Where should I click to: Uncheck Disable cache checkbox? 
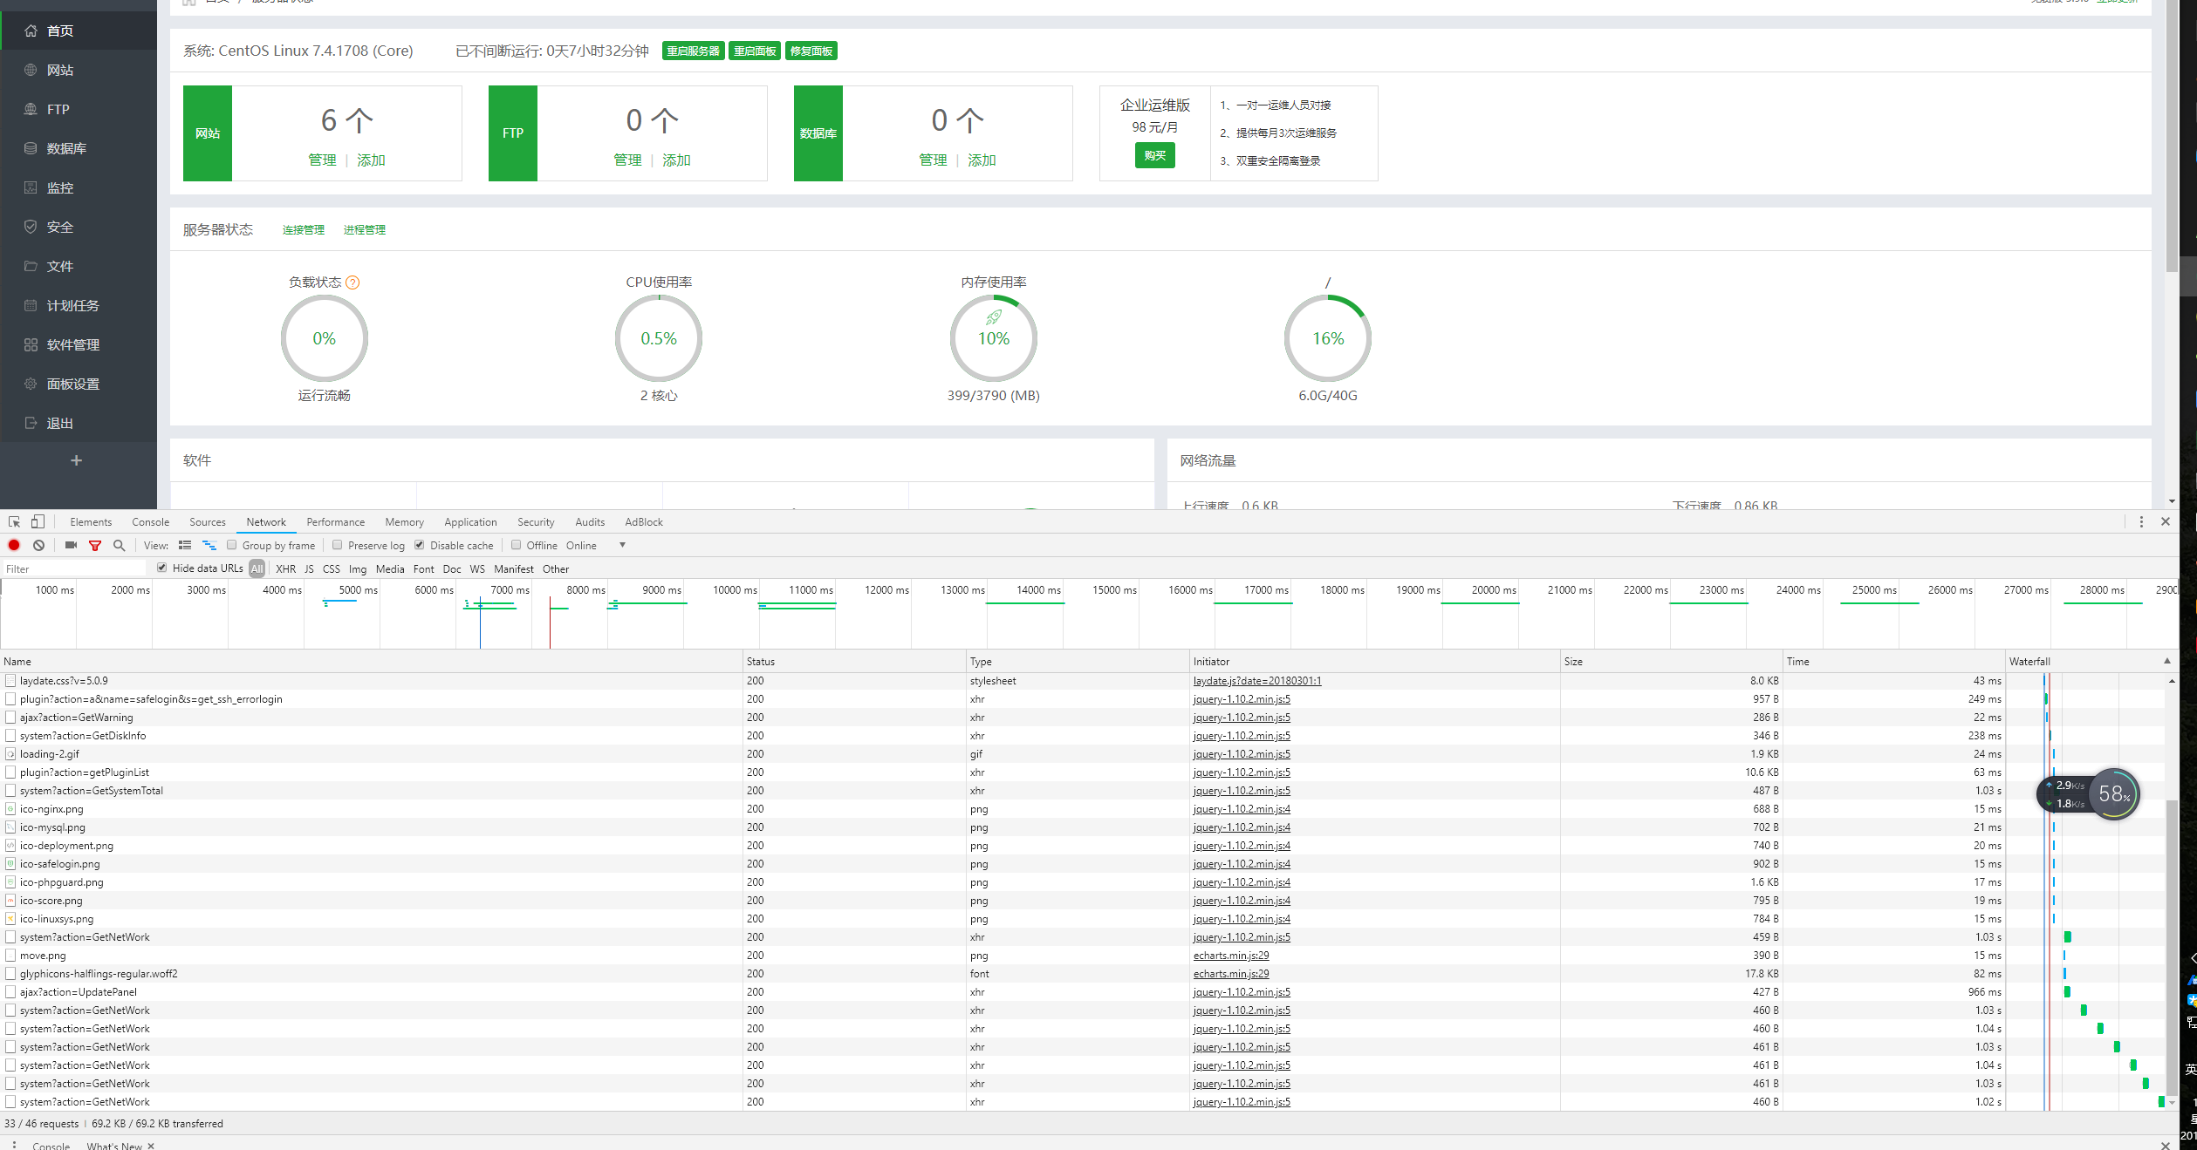420,545
